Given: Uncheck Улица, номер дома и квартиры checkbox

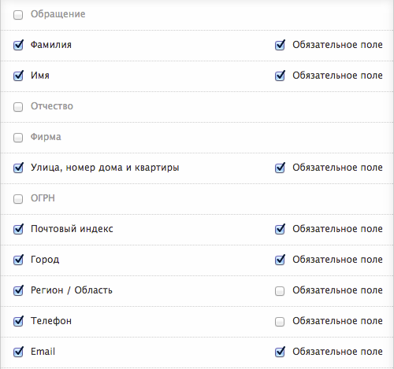Looking at the screenshot, I should (18, 168).
